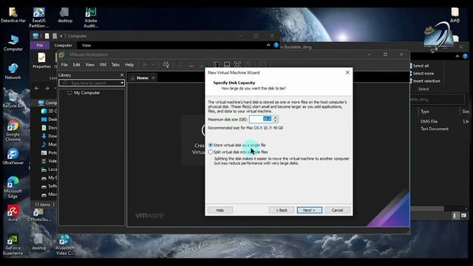This screenshot has width=473, height=266.
Task: Click the show library sidebar view icon
Action: coord(217,64)
